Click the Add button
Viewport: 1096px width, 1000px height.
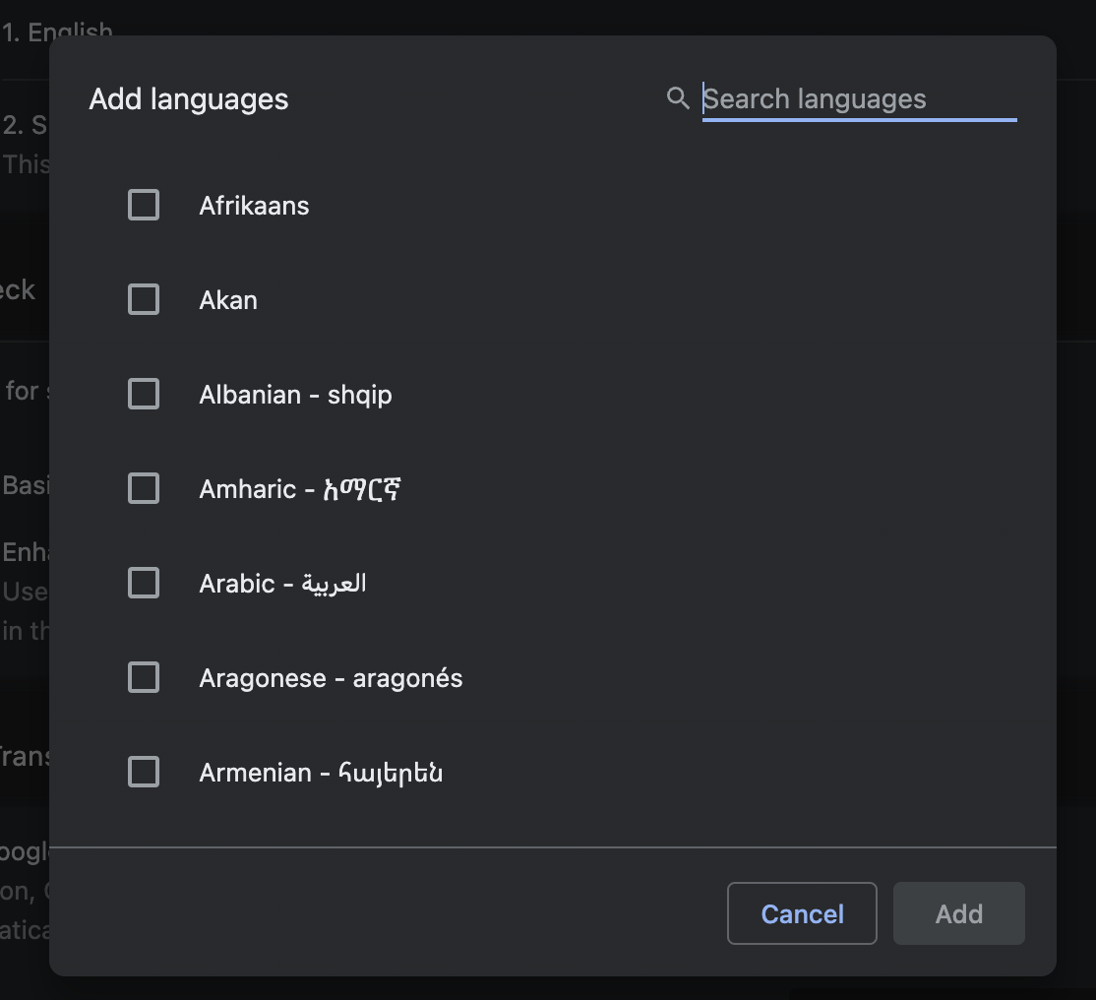[958, 914]
